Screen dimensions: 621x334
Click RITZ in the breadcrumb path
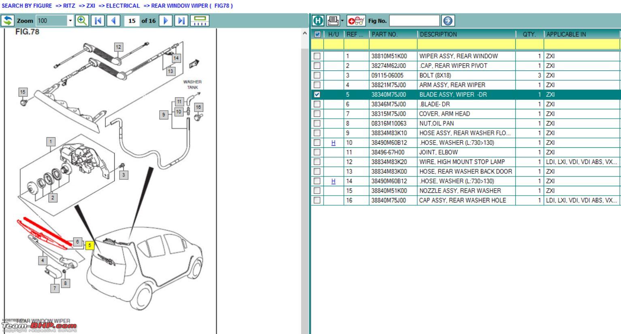[x=69, y=6]
